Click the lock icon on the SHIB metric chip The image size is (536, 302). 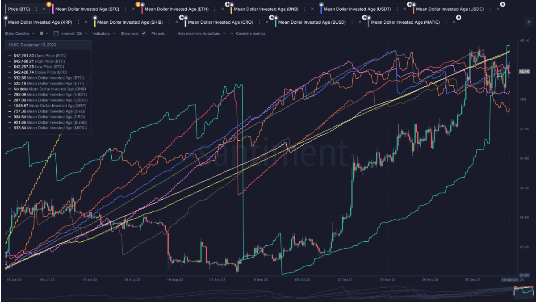pyautogui.click(x=95, y=17)
